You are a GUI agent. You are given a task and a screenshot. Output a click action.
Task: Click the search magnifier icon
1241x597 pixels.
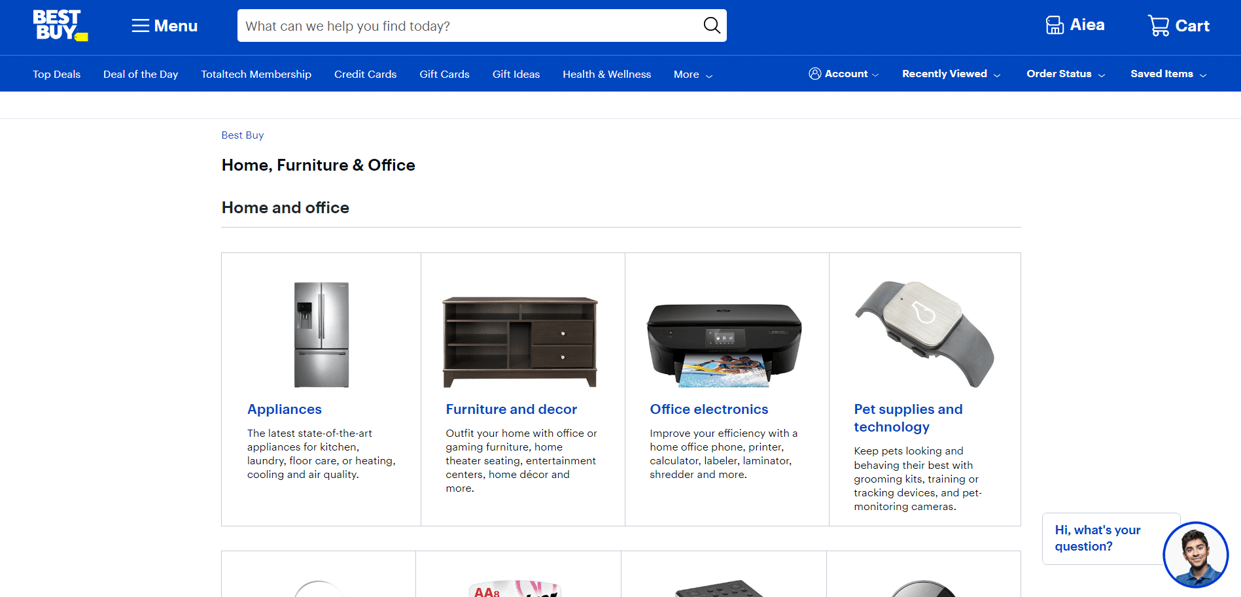point(711,26)
